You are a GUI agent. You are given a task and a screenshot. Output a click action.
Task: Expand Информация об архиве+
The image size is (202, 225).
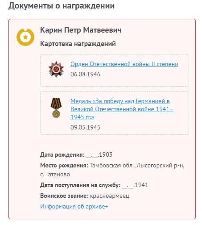point(74,206)
